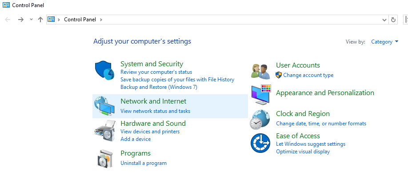Open the Programs heading

pyautogui.click(x=136, y=153)
